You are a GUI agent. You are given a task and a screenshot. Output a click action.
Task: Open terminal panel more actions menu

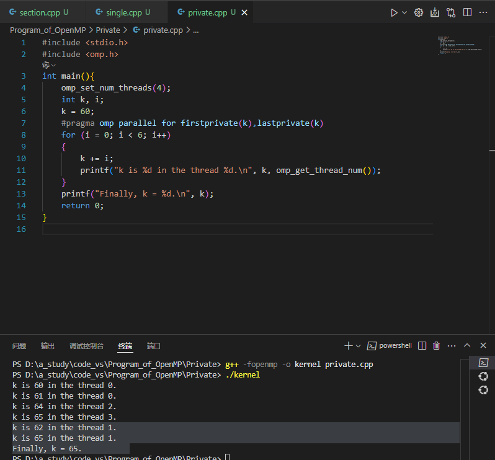click(x=452, y=346)
